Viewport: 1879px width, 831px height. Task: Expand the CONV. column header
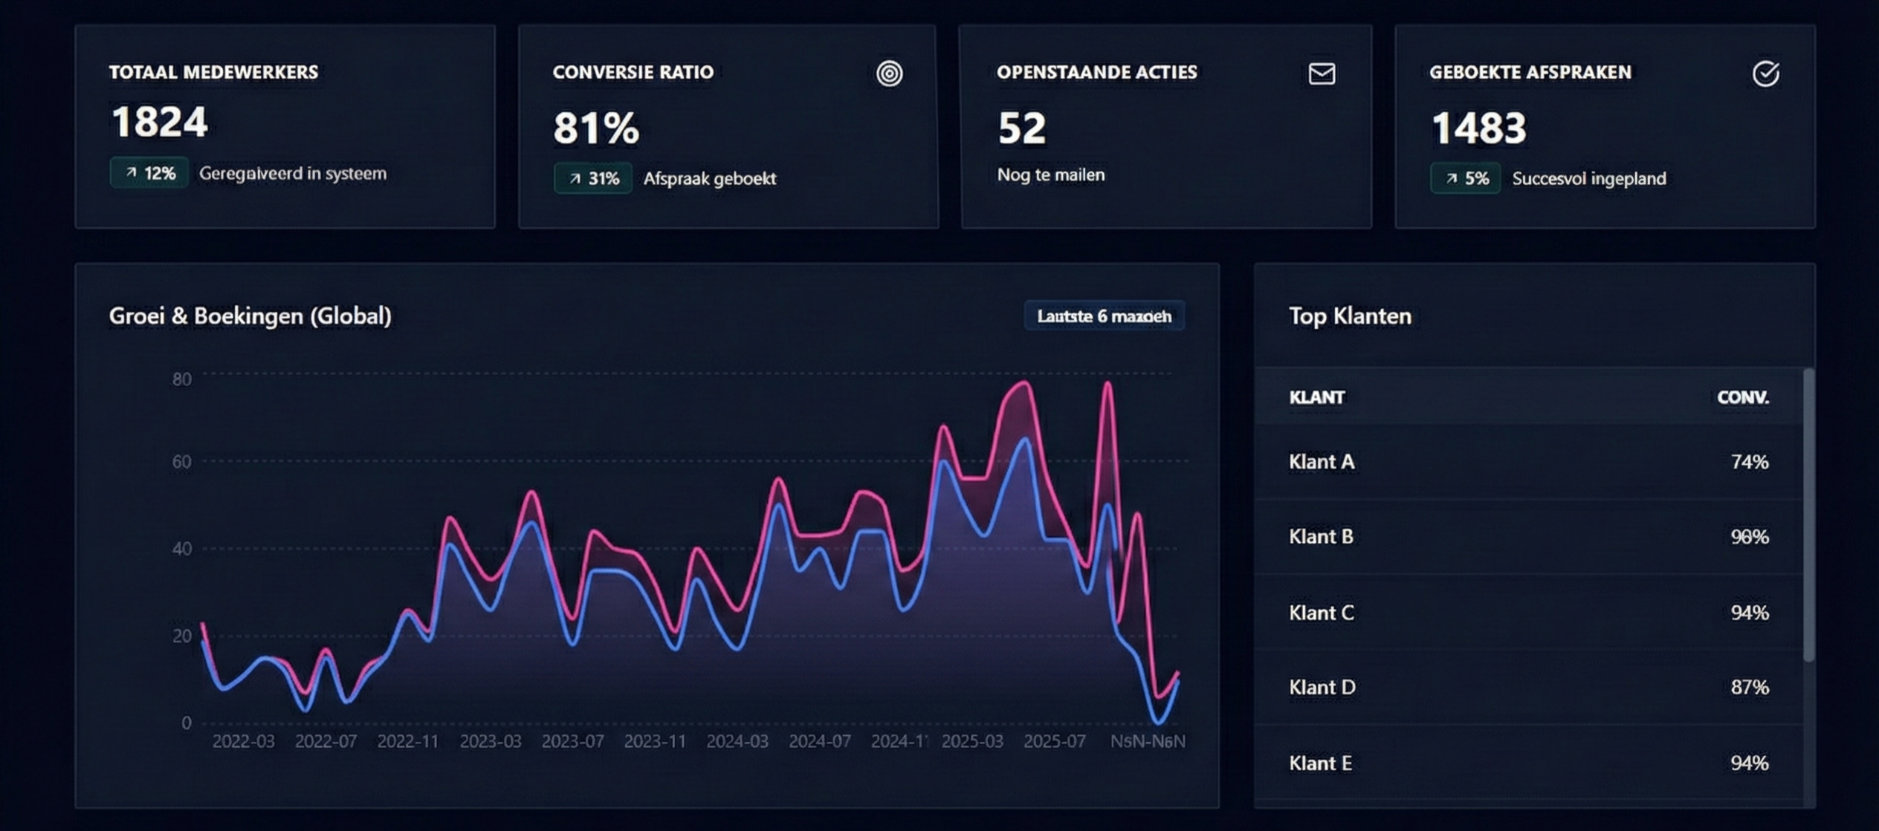1745,397
